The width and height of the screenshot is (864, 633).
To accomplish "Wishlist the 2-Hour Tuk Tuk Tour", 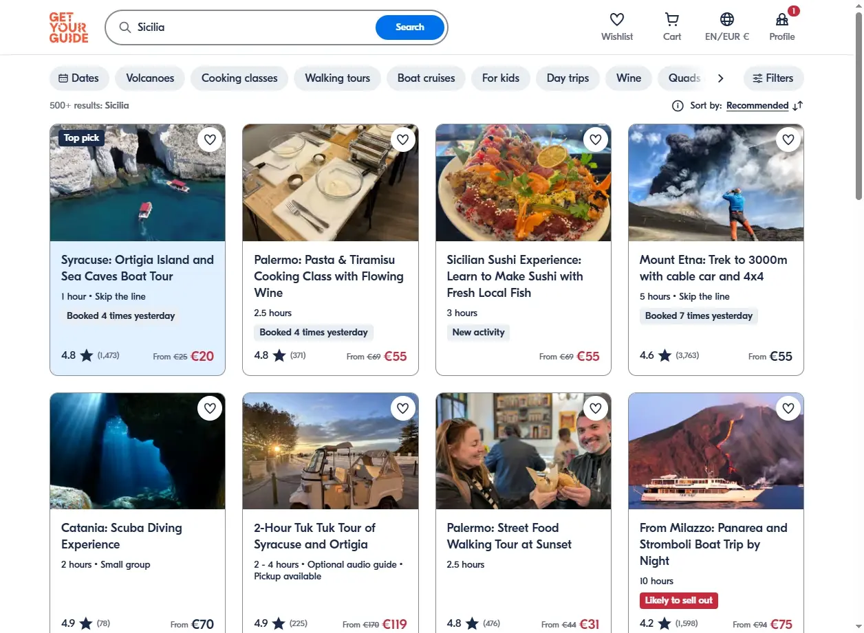I will pos(403,408).
